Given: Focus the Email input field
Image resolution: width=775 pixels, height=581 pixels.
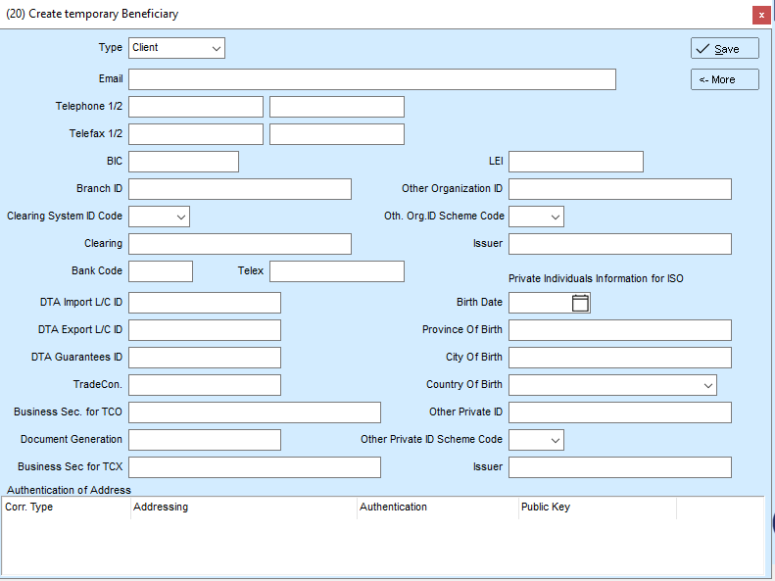Looking at the screenshot, I should click(372, 79).
